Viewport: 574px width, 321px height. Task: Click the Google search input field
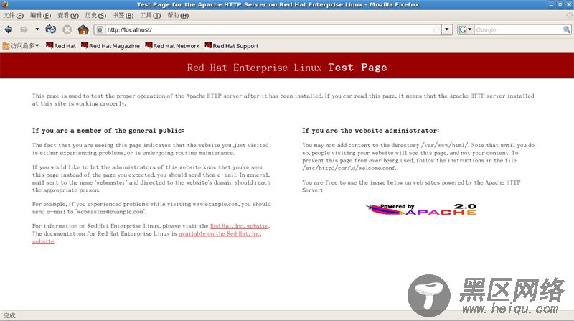(x=518, y=29)
